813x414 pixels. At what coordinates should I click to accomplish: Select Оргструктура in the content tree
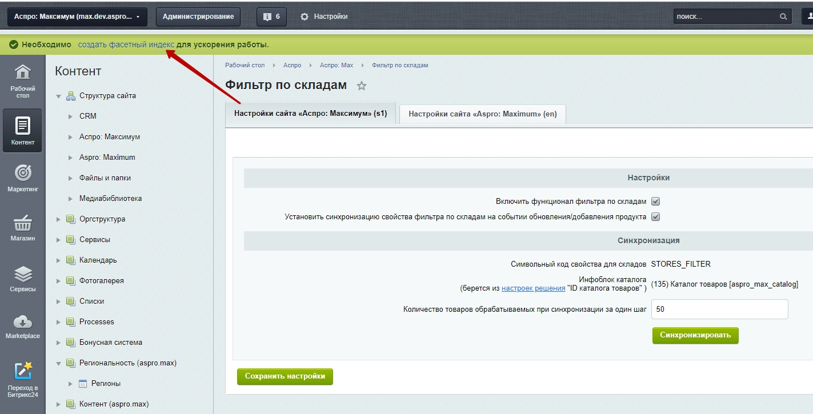(x=102, y=219)
